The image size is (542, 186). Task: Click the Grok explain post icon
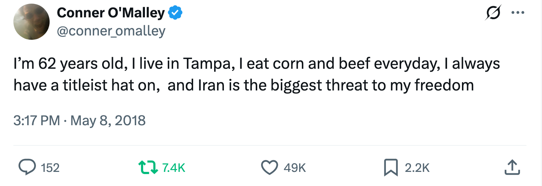(494, 13)
